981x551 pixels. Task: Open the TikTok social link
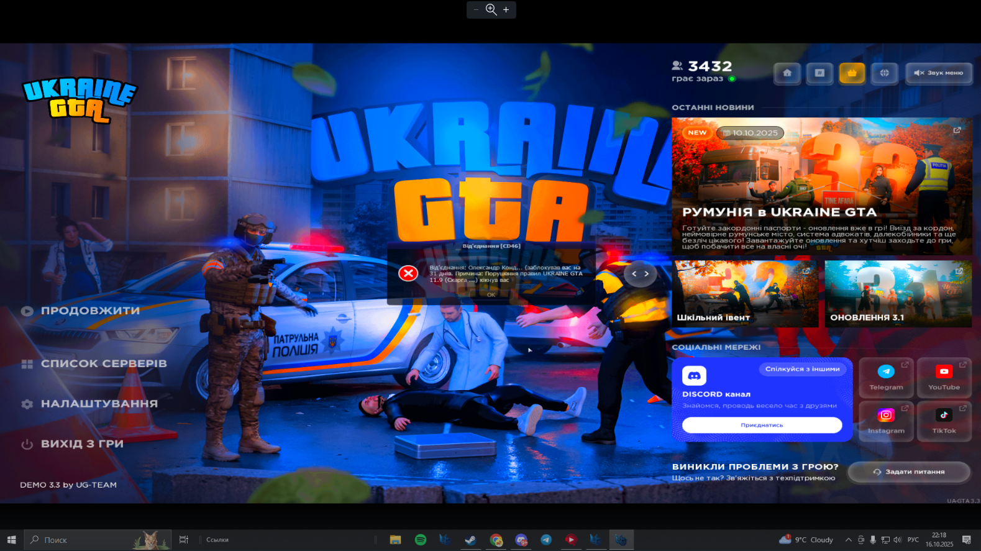pos(944,421)
